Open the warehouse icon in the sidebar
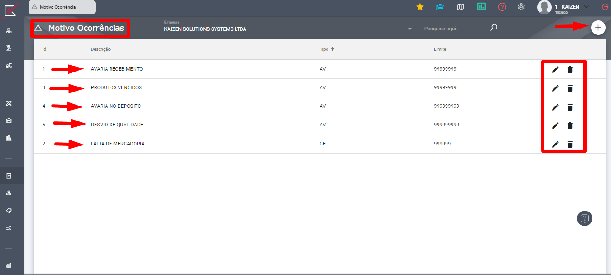This screenshot has width=611, height=275. (9, 121)
